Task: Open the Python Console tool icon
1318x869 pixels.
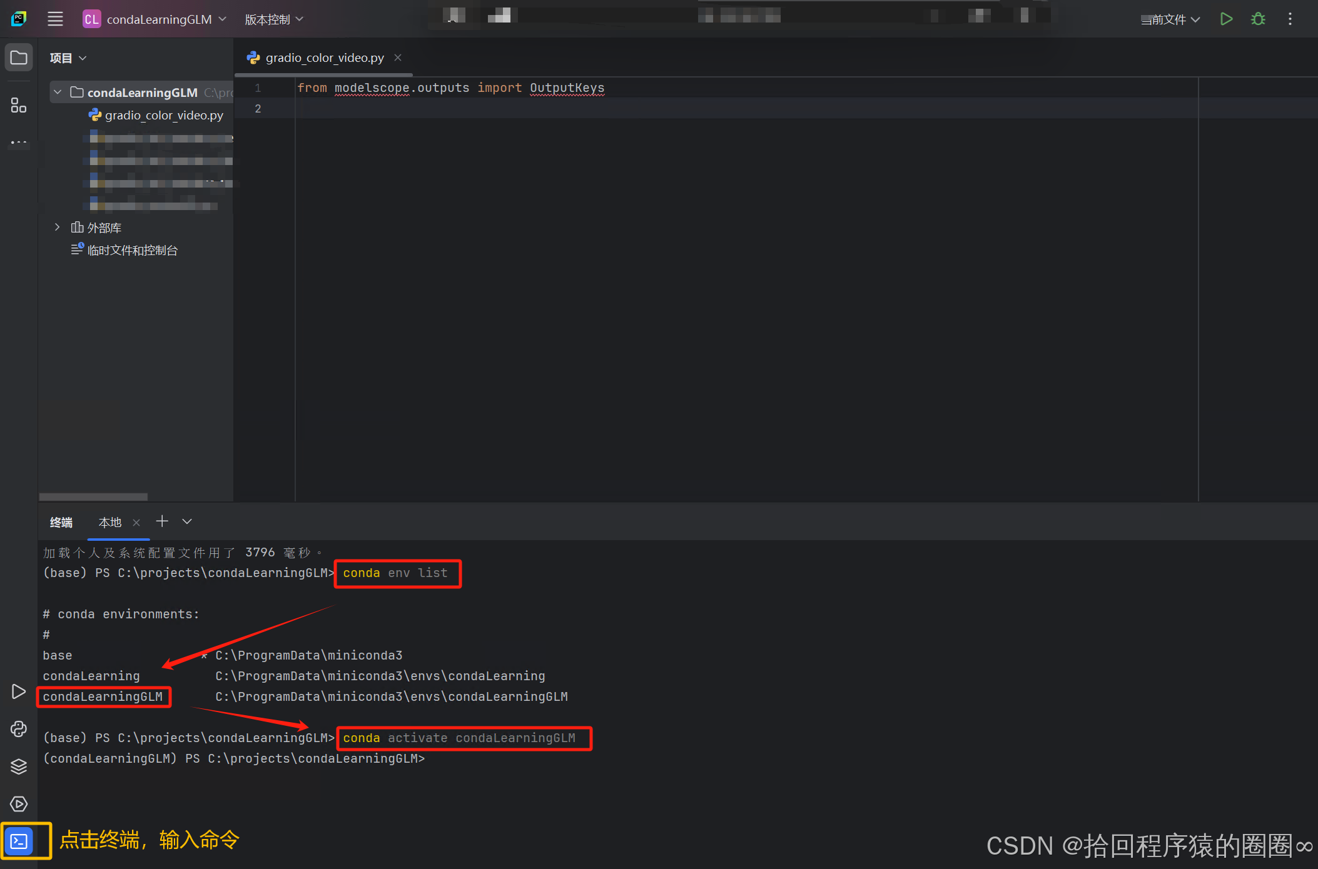Action: point(19,729)
